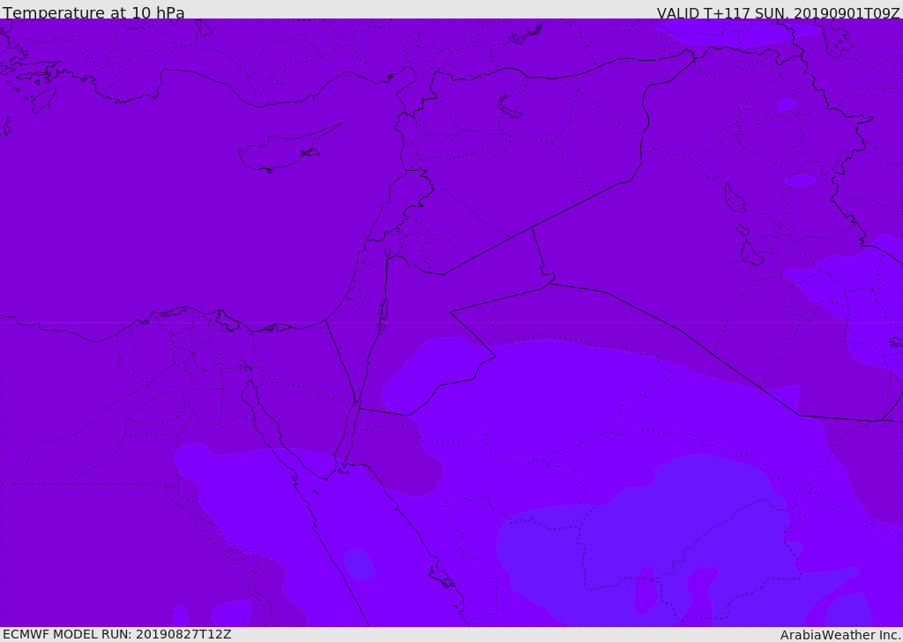Click the 'Temperature at 10 hPa' title
The width and height of the screenshot is (903, 642).
point(93,12)
